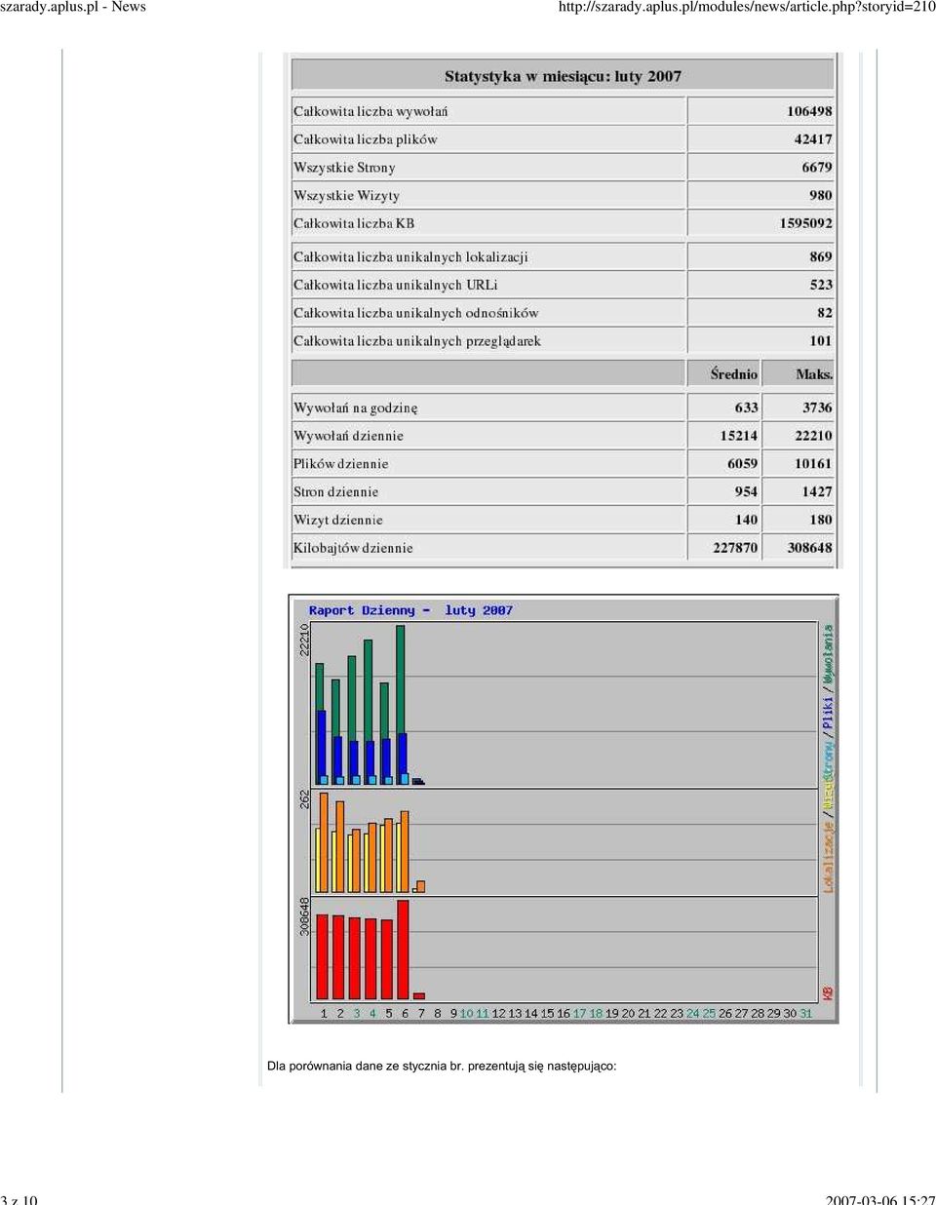Click the 'Statystyka w miesiącu: luty 2007' table header

pos(563,76)
